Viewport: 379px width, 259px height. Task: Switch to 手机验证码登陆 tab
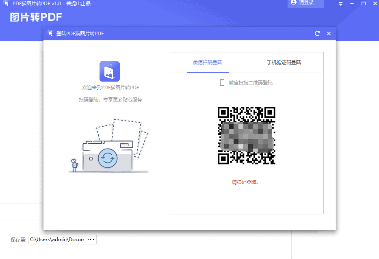[284, 63]
